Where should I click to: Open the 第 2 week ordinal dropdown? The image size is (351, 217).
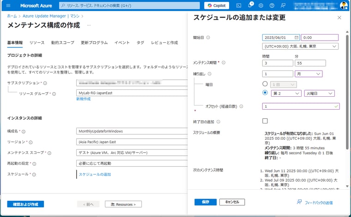click(x=286, y=94)
